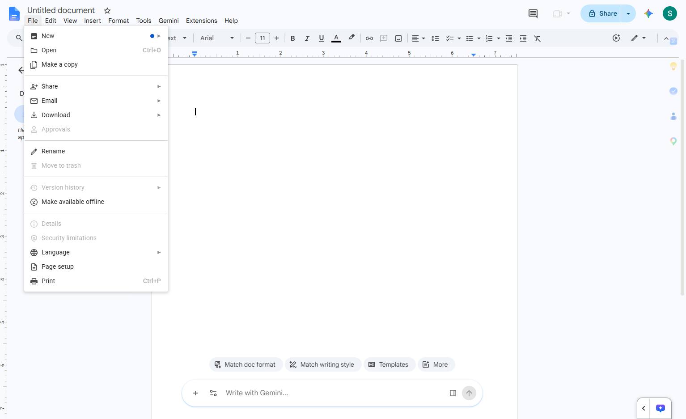686x419 pixels.
Task: Toggle italic formatting
Action: pyautogui.click(x=307, y=38)
